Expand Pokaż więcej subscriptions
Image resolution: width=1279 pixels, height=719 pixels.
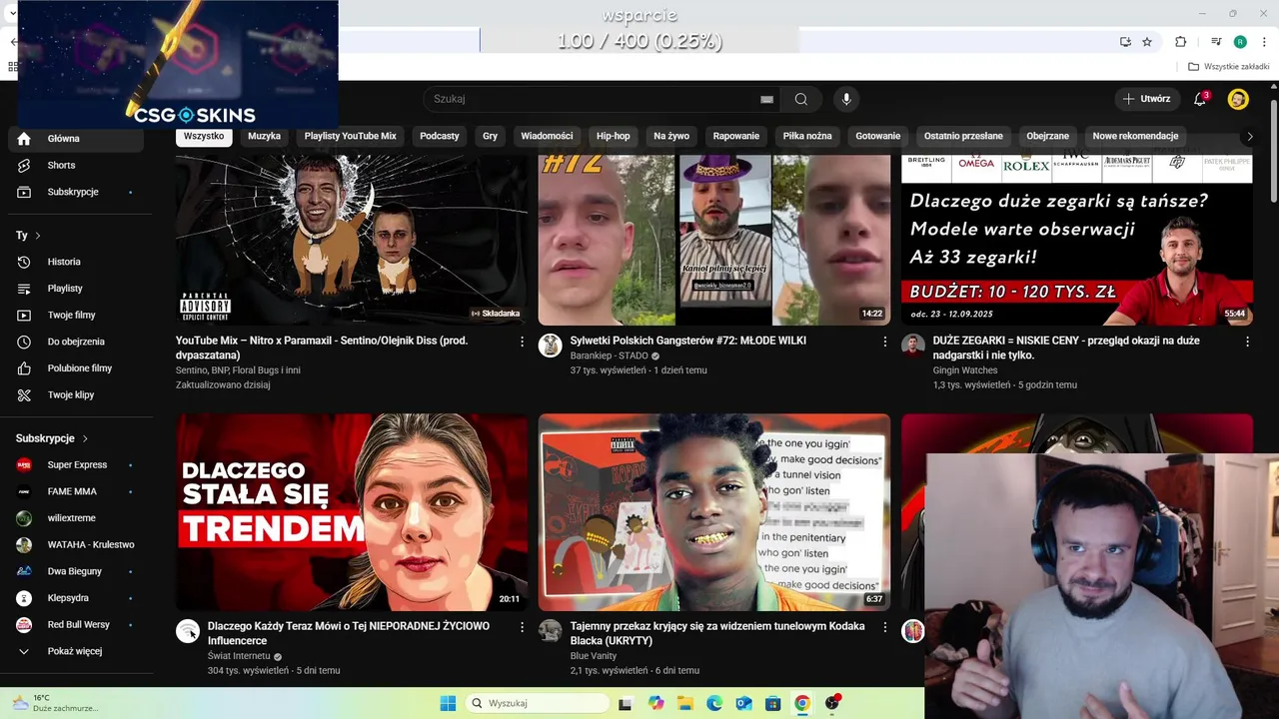76,651
